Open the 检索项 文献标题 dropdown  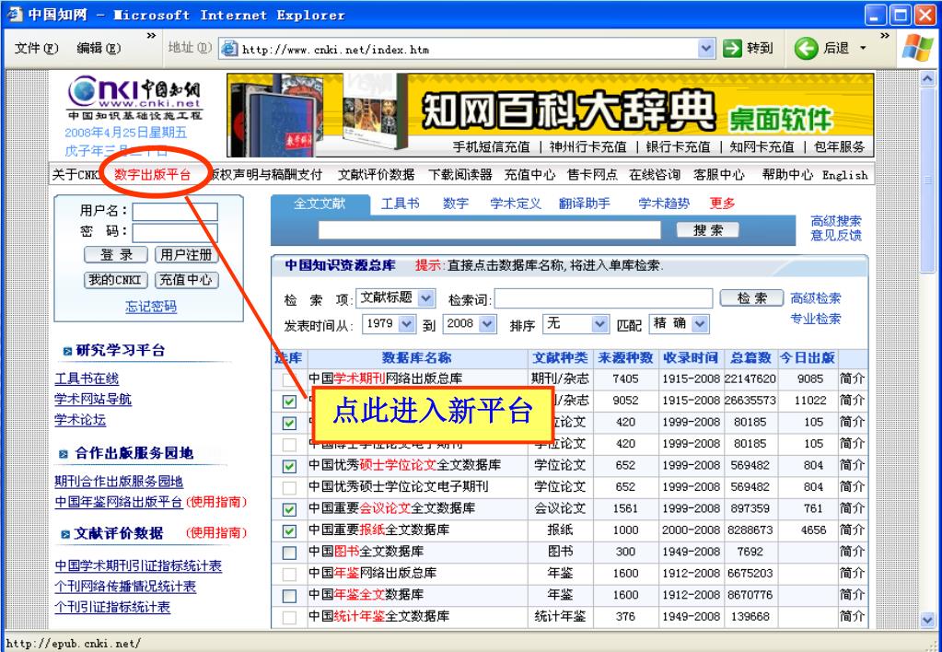click(x=426, y=297)
